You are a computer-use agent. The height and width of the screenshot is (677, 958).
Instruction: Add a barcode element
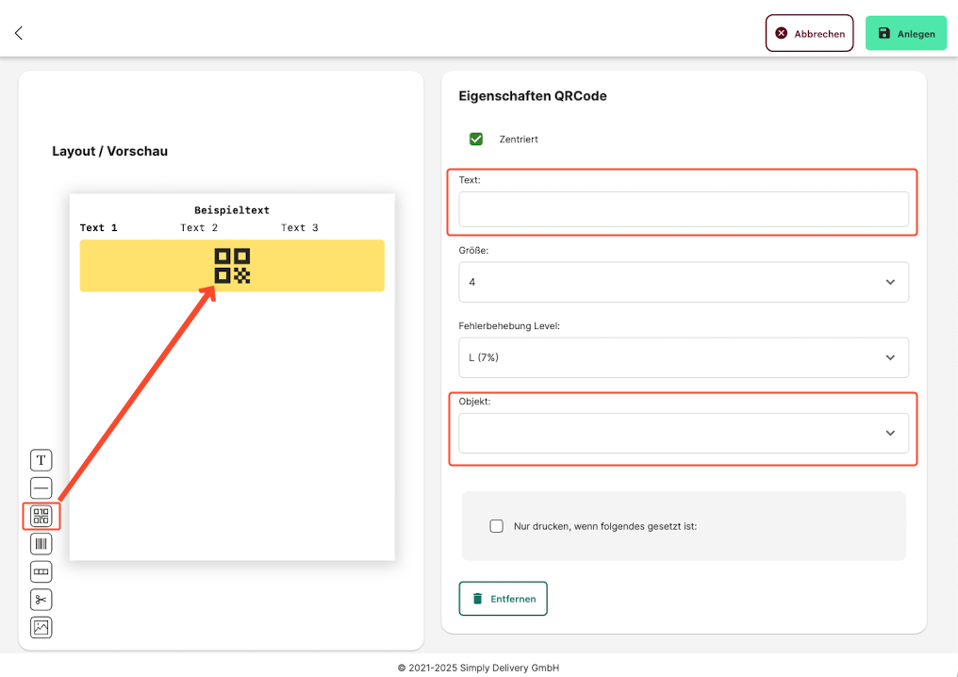(41, 544)
